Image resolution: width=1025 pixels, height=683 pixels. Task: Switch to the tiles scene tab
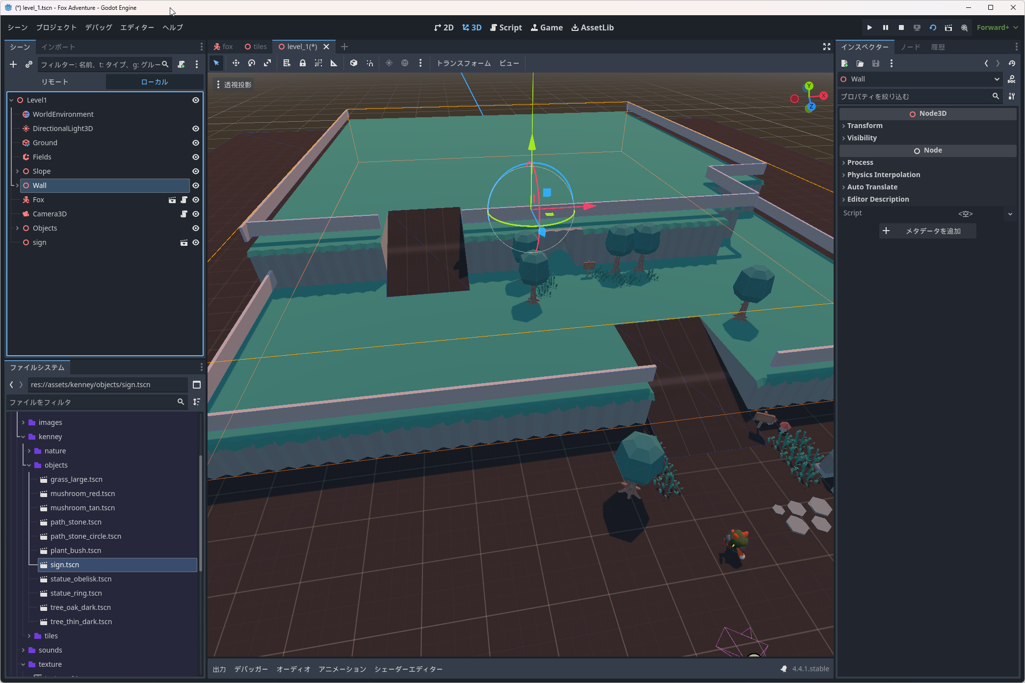256,47
